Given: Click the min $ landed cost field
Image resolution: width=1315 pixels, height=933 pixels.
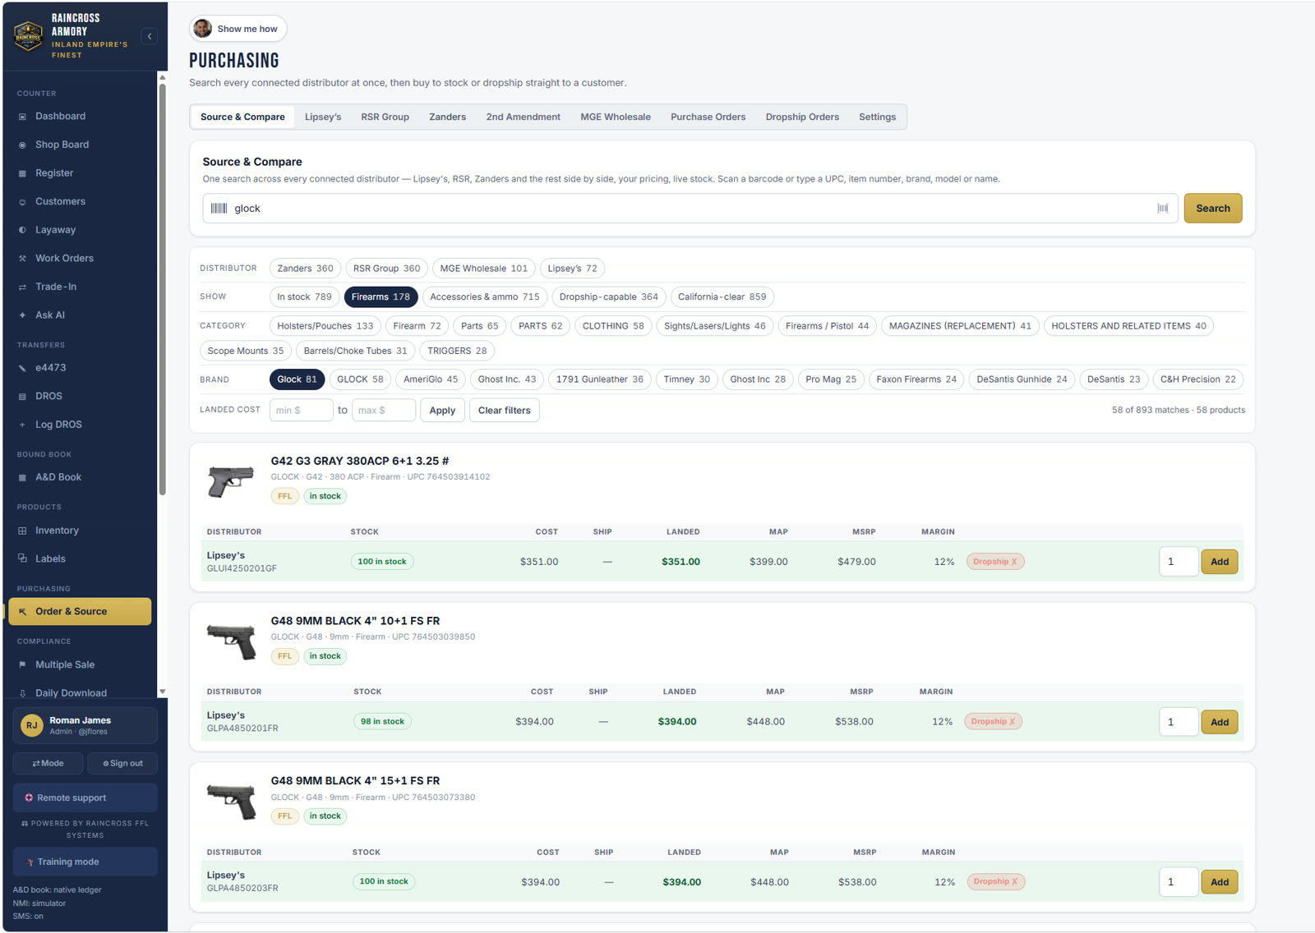Looking at the screenshot, I should click(301, 410).
